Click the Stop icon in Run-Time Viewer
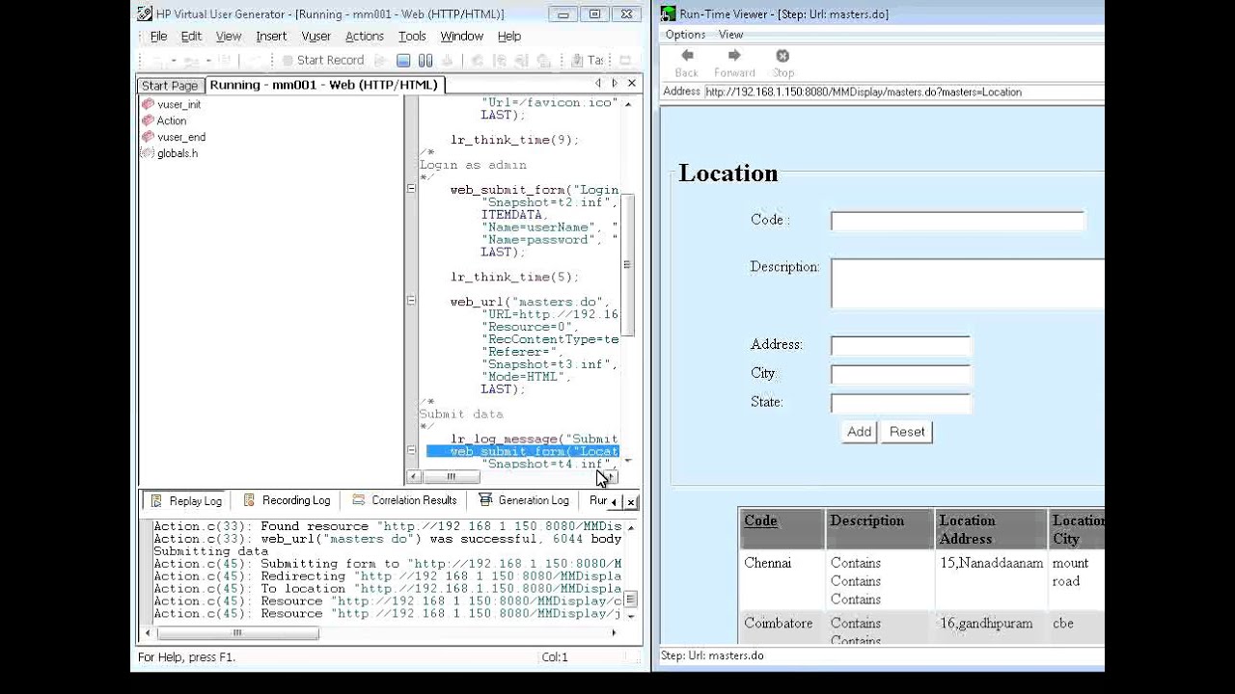 [782, 56]
